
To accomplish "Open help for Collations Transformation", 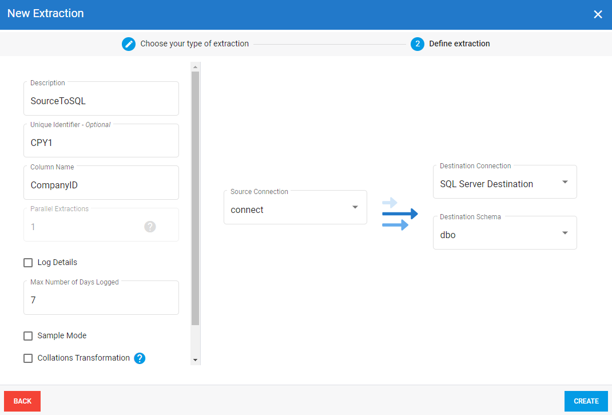I will coord(140,358).
